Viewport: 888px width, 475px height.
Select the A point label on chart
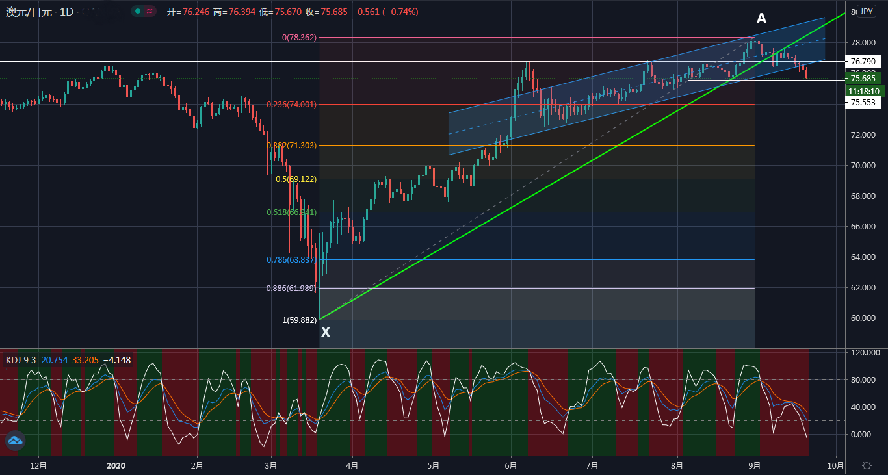[761, 19]
